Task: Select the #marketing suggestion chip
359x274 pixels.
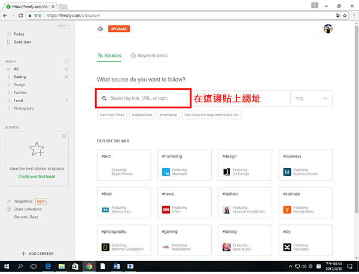Action: [x=168, y=115]
